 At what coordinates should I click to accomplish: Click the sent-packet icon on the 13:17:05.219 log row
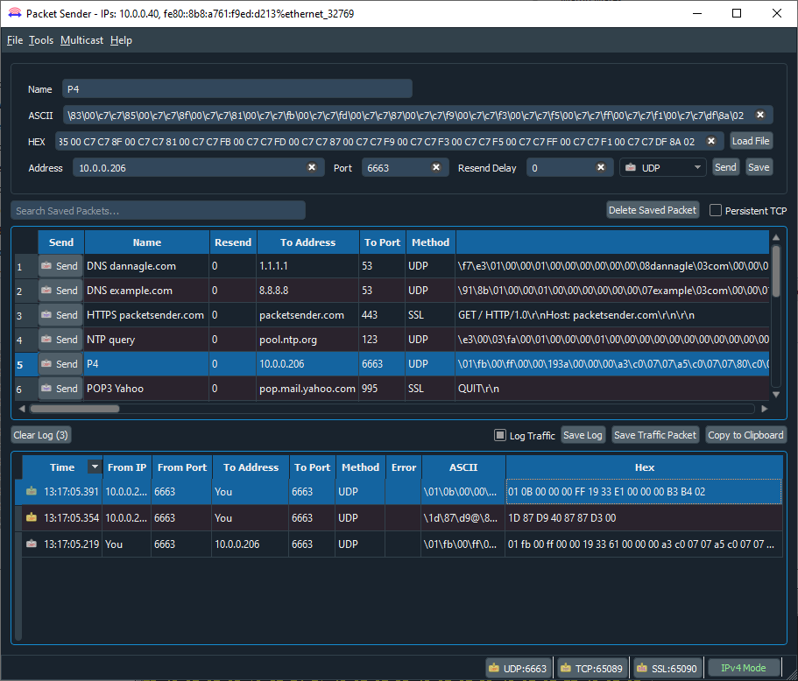coord(32,544)
